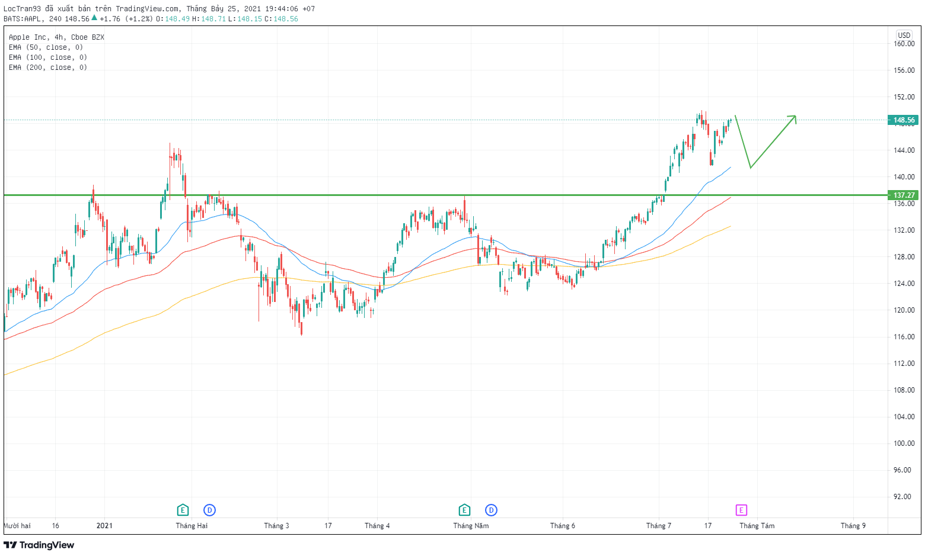The image size is (925, 556).
Task: Click the Tháng Hai time axis label
Action: 192,526
